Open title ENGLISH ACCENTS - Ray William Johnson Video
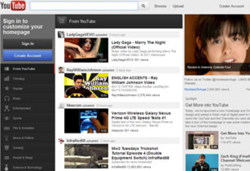 point(134,80)
